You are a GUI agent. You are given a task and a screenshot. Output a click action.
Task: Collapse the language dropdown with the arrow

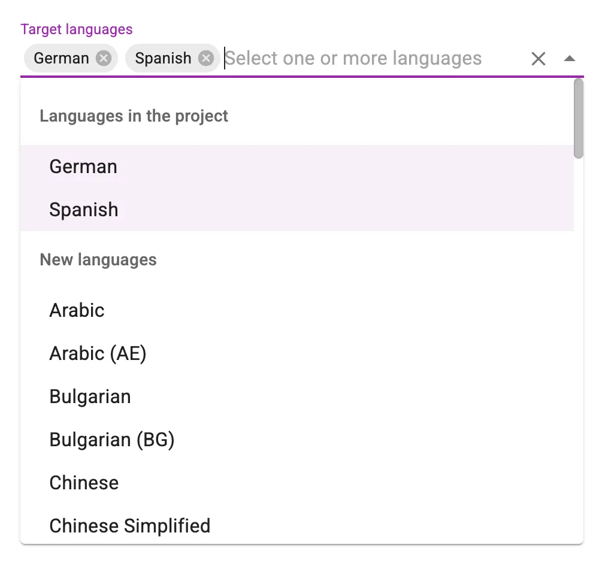(570, 58)
